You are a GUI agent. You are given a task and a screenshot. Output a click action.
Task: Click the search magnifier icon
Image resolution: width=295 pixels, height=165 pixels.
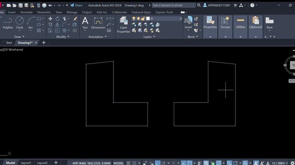(x=199, y=5)
